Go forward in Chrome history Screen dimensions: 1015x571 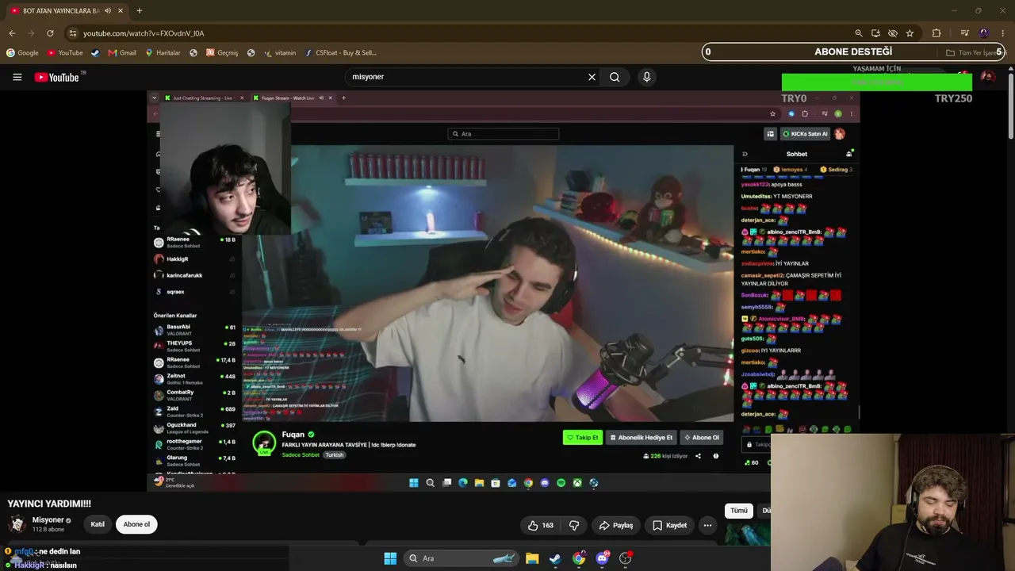click(31, 33)
